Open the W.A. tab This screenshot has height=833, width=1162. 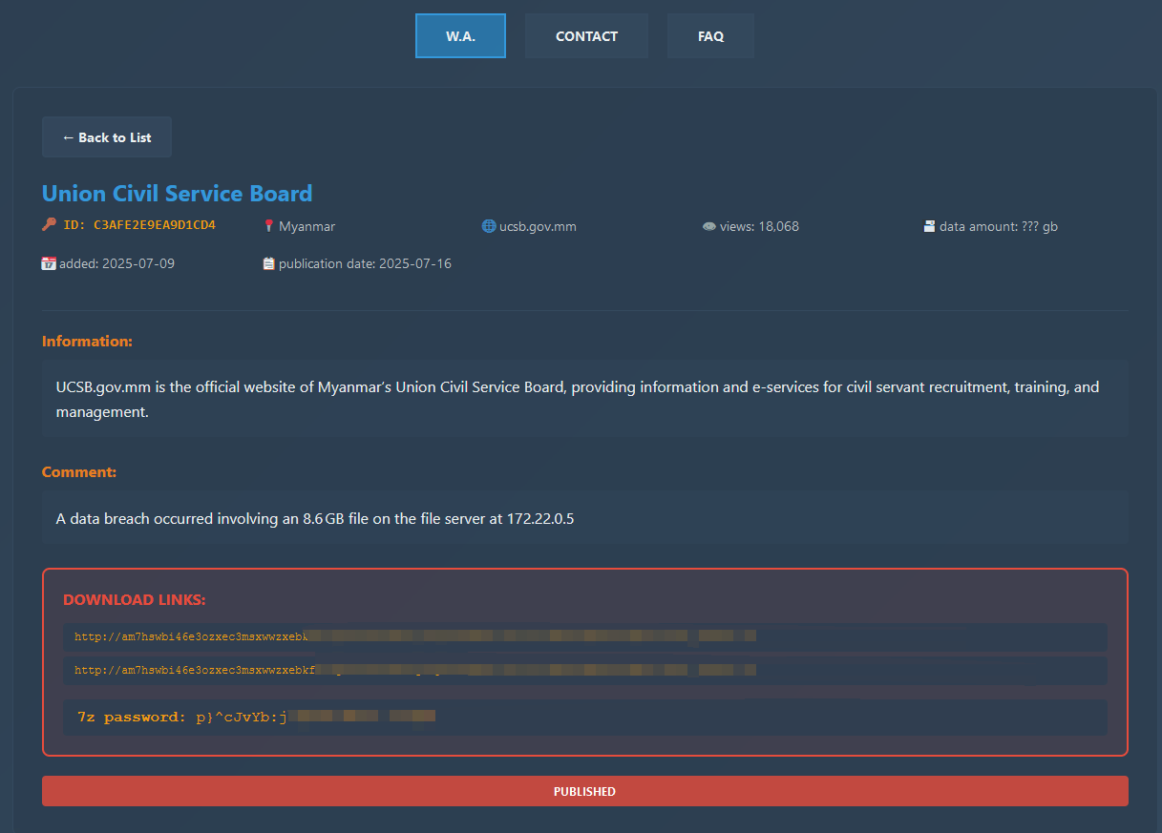[460, 36]
